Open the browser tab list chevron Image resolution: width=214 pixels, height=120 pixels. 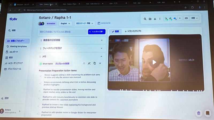point(11,5)
